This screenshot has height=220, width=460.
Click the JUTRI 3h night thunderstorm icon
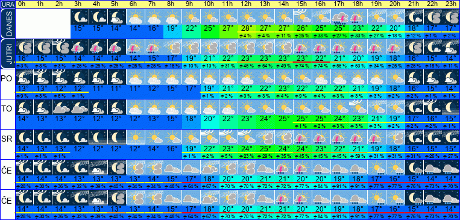click(79, 46)
